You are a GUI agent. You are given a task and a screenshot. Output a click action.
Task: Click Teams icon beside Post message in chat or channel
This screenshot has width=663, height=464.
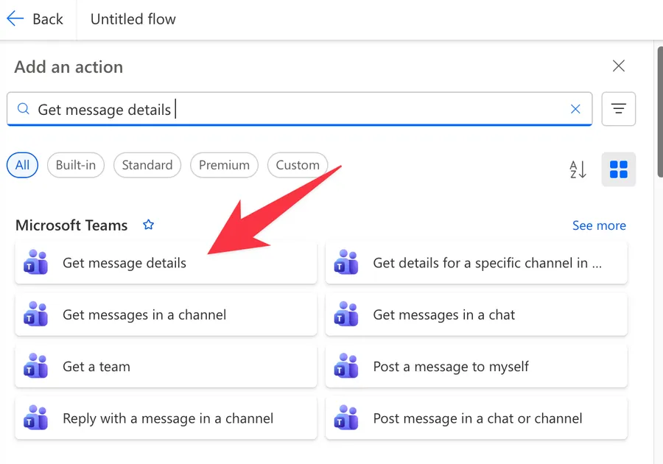(x=346, y=418)
